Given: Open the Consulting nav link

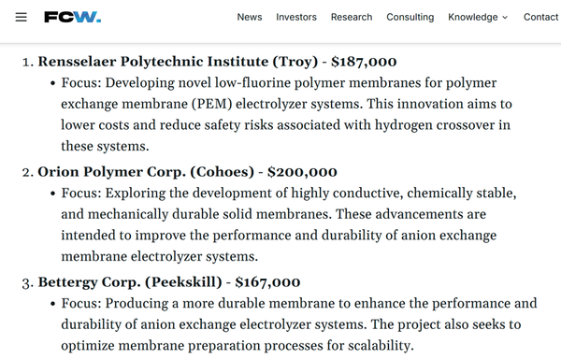Looking at the screenshot, I should click(410, 17).
